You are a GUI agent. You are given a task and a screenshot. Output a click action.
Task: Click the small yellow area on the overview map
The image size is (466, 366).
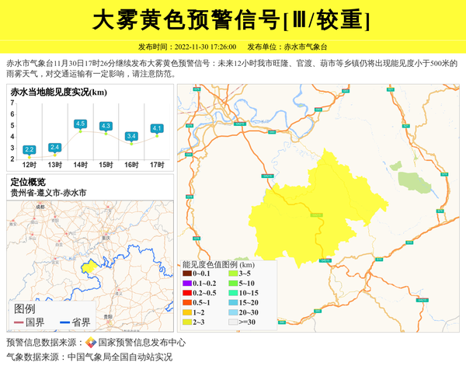[x=89, y=267]
